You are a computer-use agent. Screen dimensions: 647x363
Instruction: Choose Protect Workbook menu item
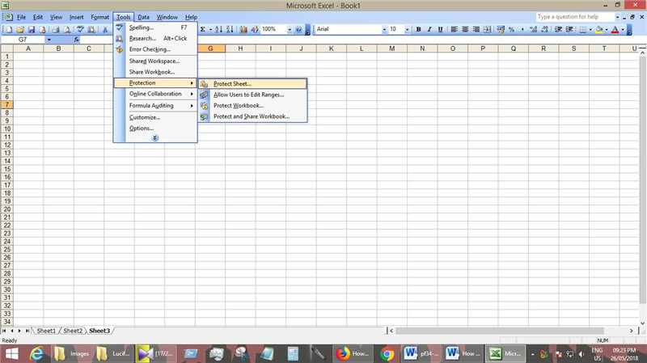click(252, 105)
